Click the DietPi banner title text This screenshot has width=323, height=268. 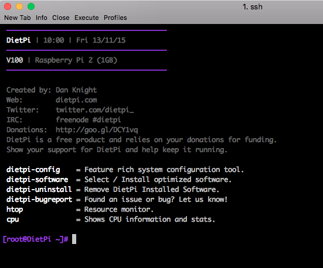[x=19, y=40]
